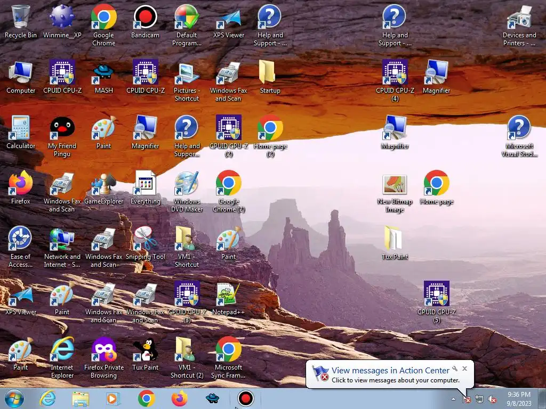Launch Chrome from the taskbar
Image resolution: width=546 pixels, height=409 pixels.
tap(146, 398)
